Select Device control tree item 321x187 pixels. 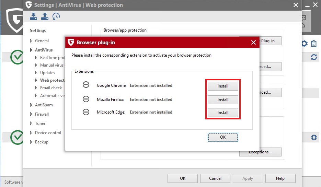(x=48, y=133)
